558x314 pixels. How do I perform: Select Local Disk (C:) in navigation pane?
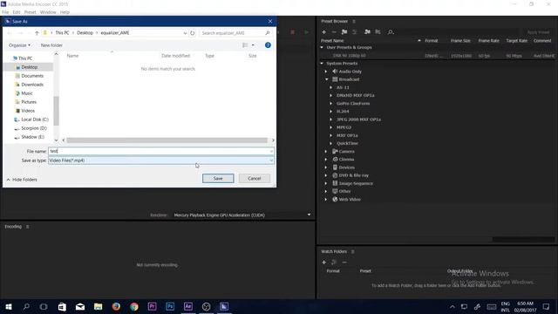pyautogui.click(x=35, y=119)
